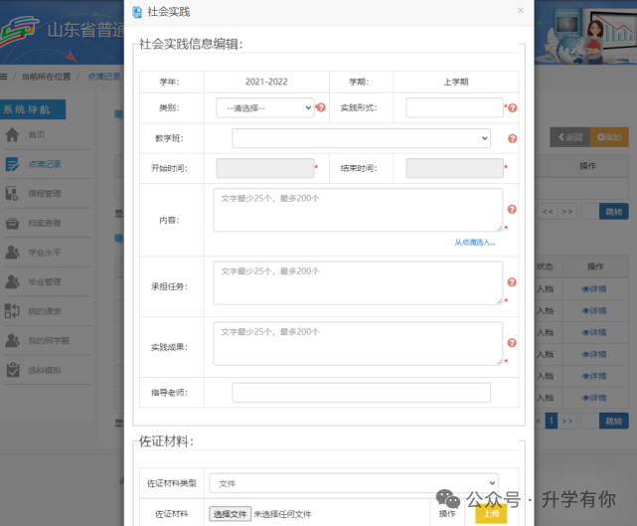Click the 返回 button behind dialog
This screenshot has height=526, width=637.
[570, 137]
